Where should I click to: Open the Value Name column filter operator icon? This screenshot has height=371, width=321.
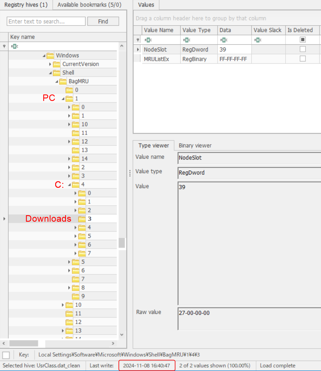click(x=148, y=40)
